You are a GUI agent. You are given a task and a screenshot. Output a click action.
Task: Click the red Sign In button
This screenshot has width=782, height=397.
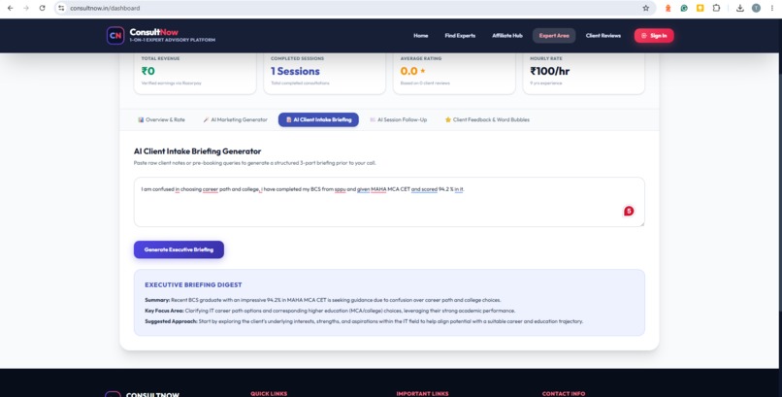coord(654,35)
